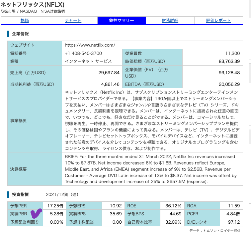The height and width of the screenshot is (233, 251).
Task: Click the 2021/12期（連） period label
Action: pos(62,194)
